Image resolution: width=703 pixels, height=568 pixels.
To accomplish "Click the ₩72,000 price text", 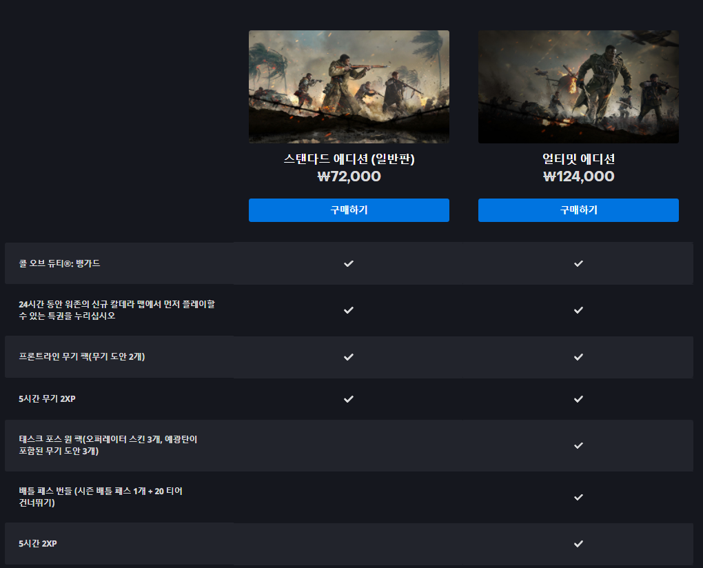I will coord(349,176).
